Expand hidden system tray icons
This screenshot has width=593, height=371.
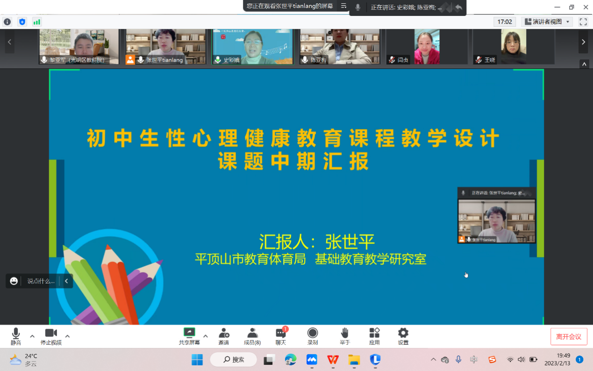(433, 360)
